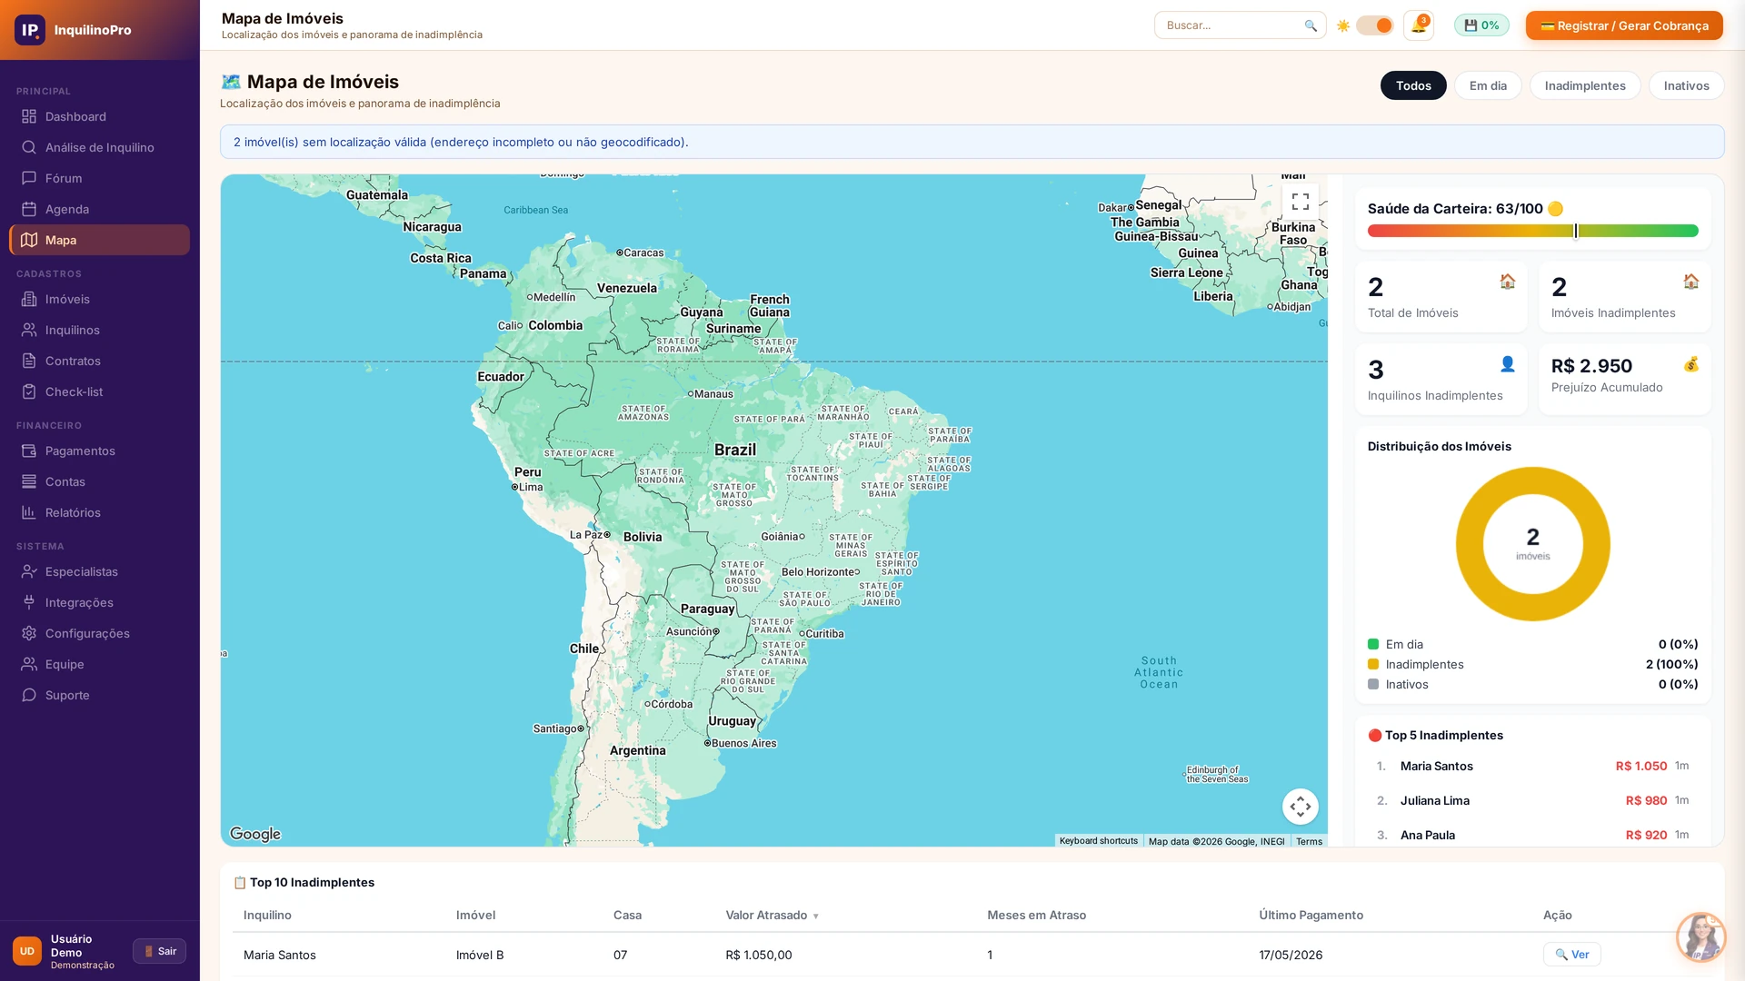Screen dimensions: 1745x981
Task: Open Configurações settings
Action: [100, 633]
